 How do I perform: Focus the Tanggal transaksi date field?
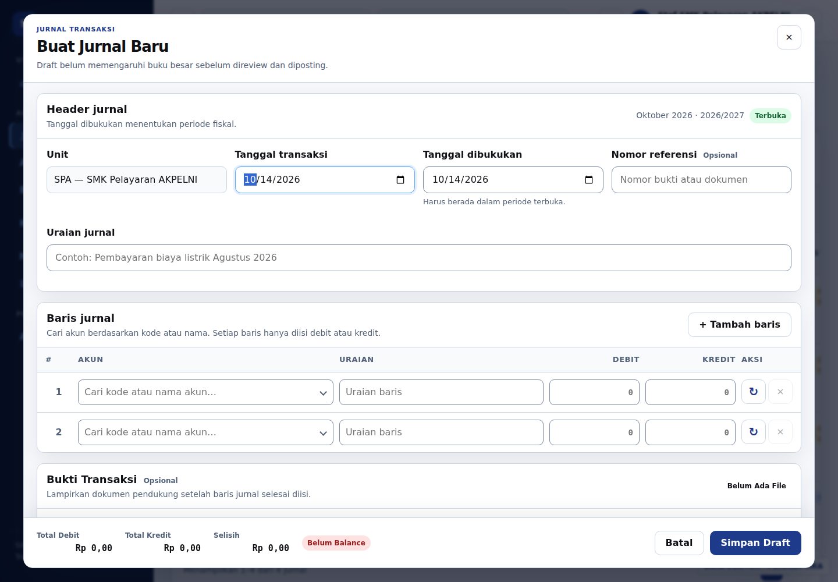325,180
